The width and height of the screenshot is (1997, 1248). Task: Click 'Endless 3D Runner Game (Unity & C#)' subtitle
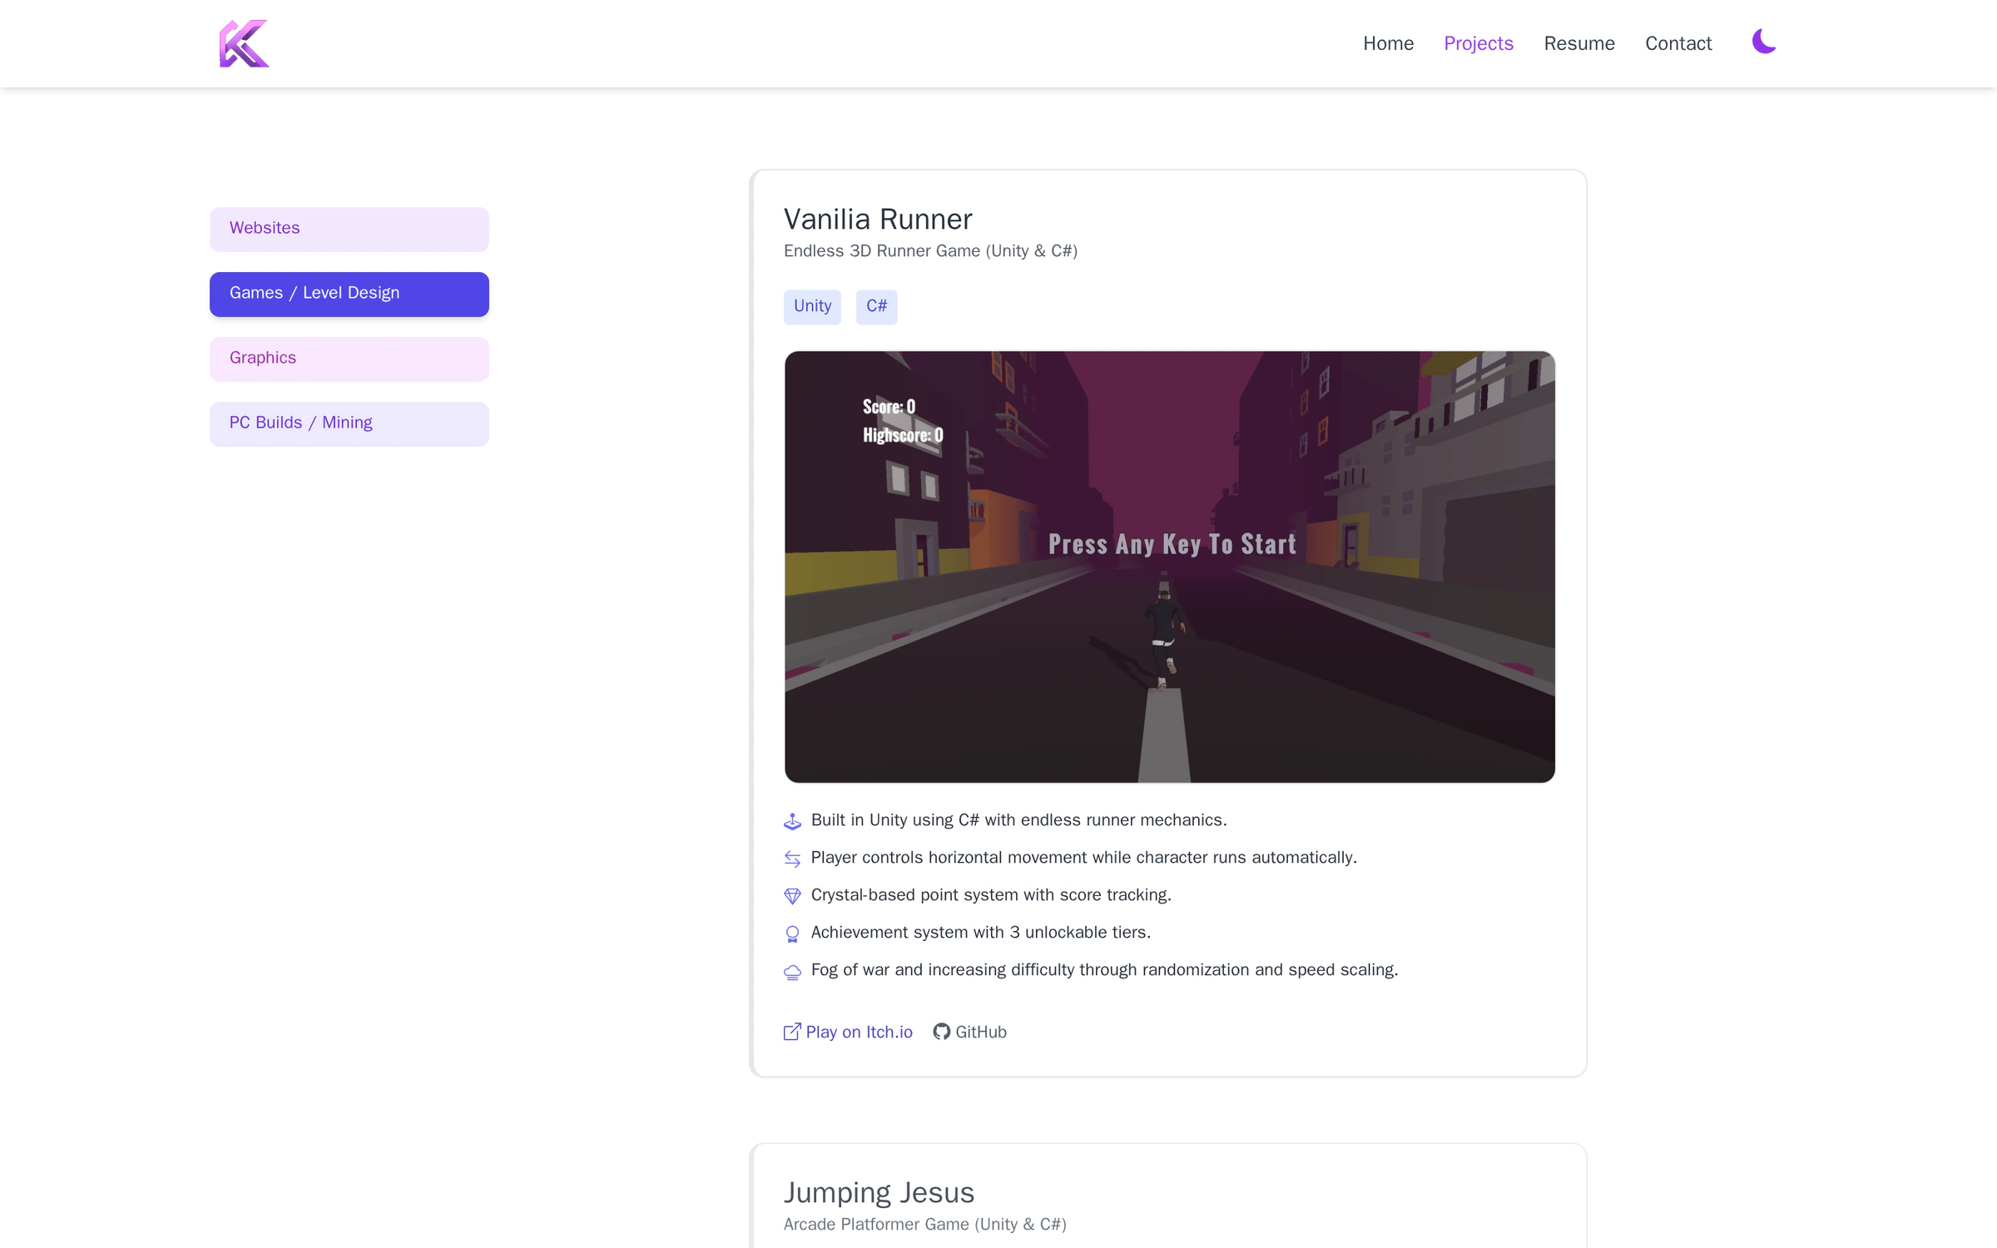tap(930, 251)
